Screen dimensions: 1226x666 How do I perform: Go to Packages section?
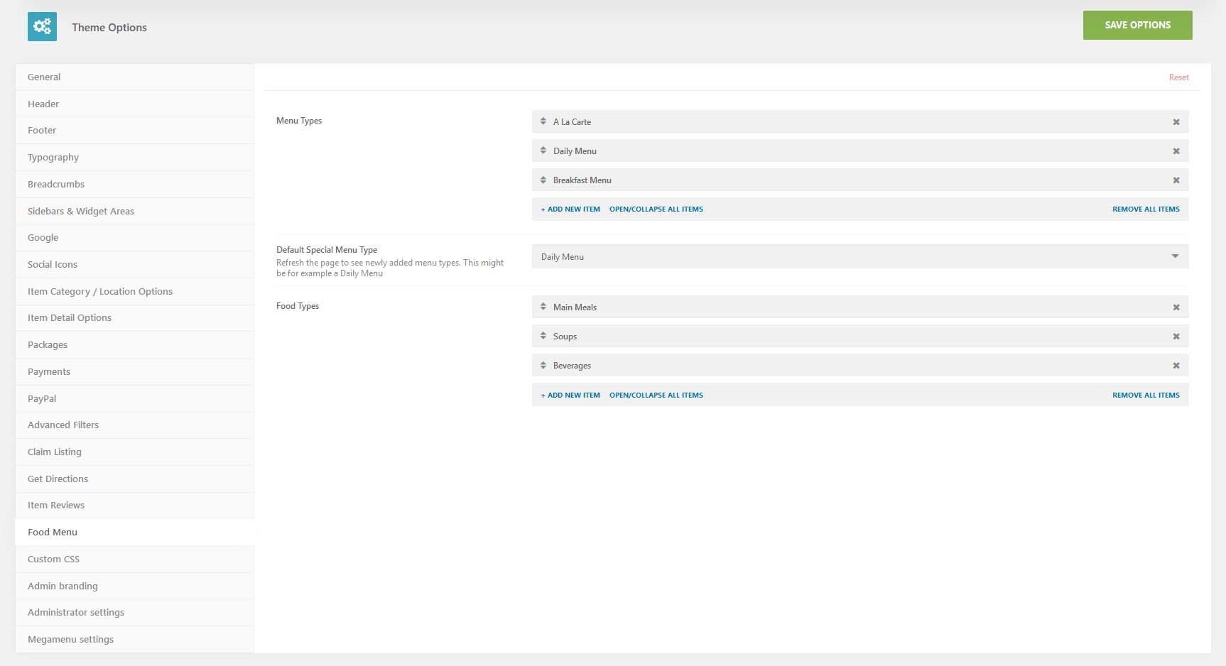point(134,344)
